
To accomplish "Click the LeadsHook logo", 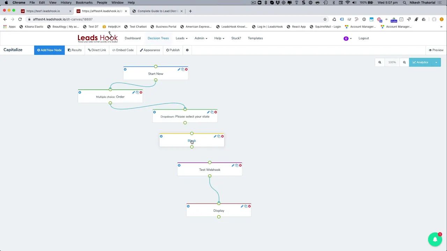I will point(98,38).
